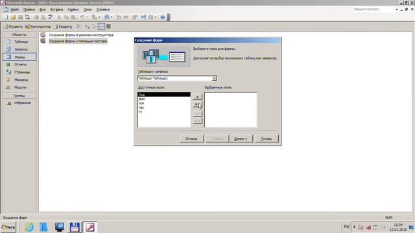Screen dimensions: 415x233
Task: Click the Microsoft Access taskbar icon
Action: [x=90, y=227]
